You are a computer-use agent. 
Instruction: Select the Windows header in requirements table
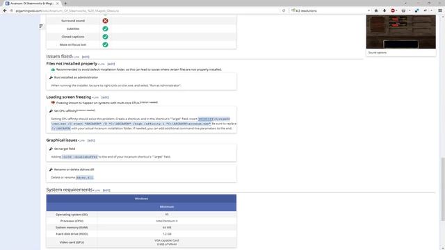141,199
